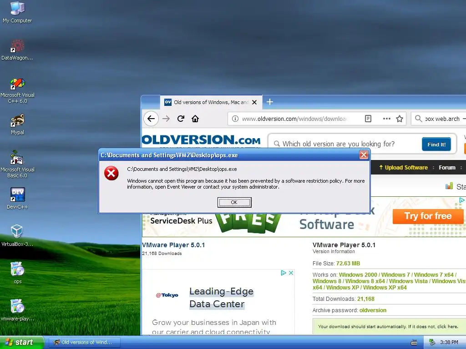
Task: Click the keyboard icon in system tray
Action: [x=414, y=343]
